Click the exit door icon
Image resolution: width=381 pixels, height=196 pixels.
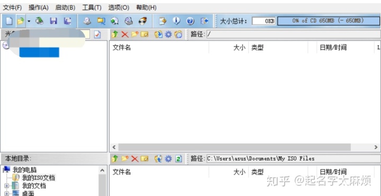pyautogui.click(x=204, y=21)
